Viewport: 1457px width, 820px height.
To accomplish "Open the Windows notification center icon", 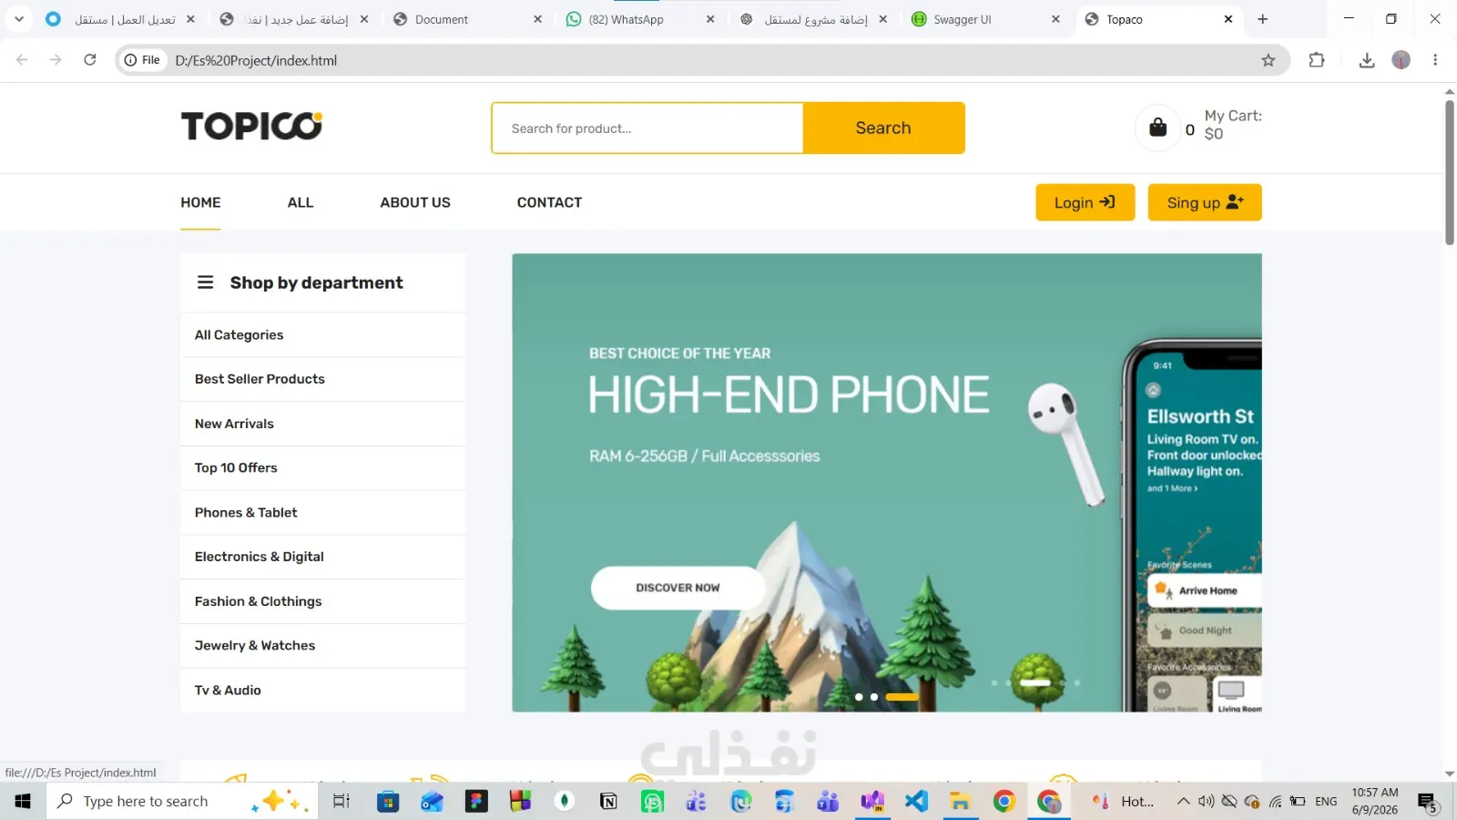I will 1427,802.
